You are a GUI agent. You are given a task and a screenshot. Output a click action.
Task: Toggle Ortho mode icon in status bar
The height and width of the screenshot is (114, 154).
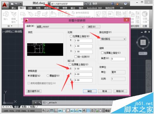pyautogui.click(x=56, y=111)
